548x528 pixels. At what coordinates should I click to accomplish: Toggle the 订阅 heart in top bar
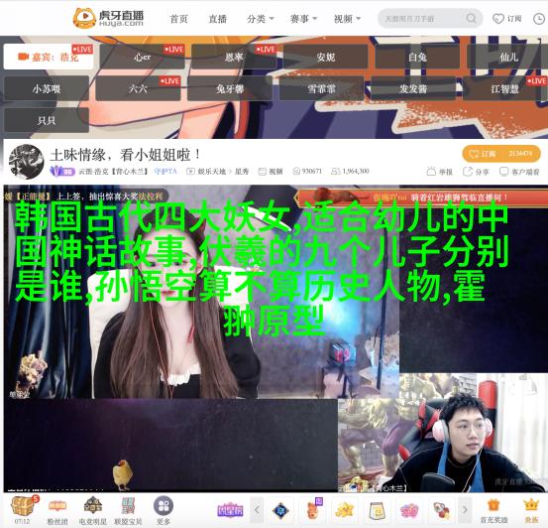[506, 19]
